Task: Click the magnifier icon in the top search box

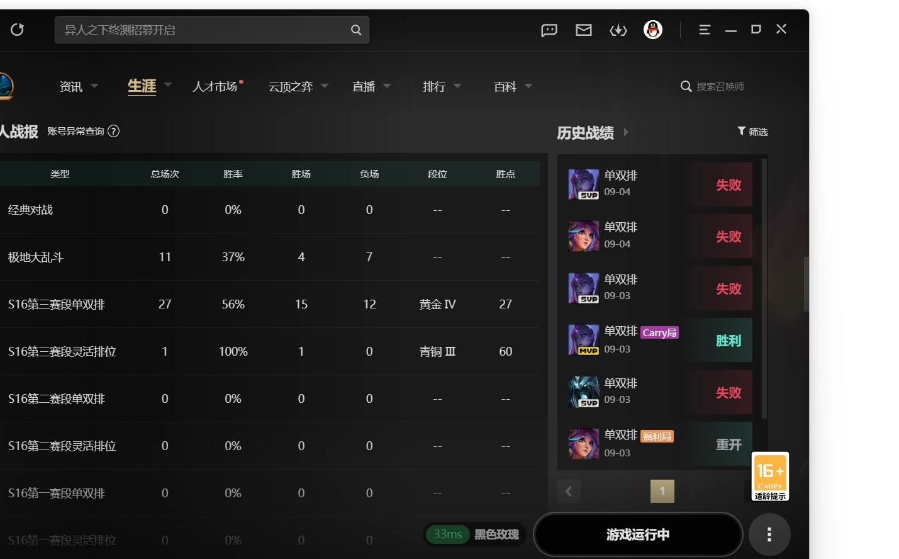Action: click(356, 30)
